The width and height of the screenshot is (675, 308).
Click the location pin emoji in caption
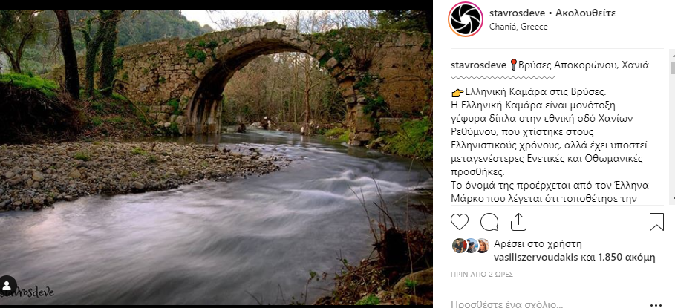point(512,65)
